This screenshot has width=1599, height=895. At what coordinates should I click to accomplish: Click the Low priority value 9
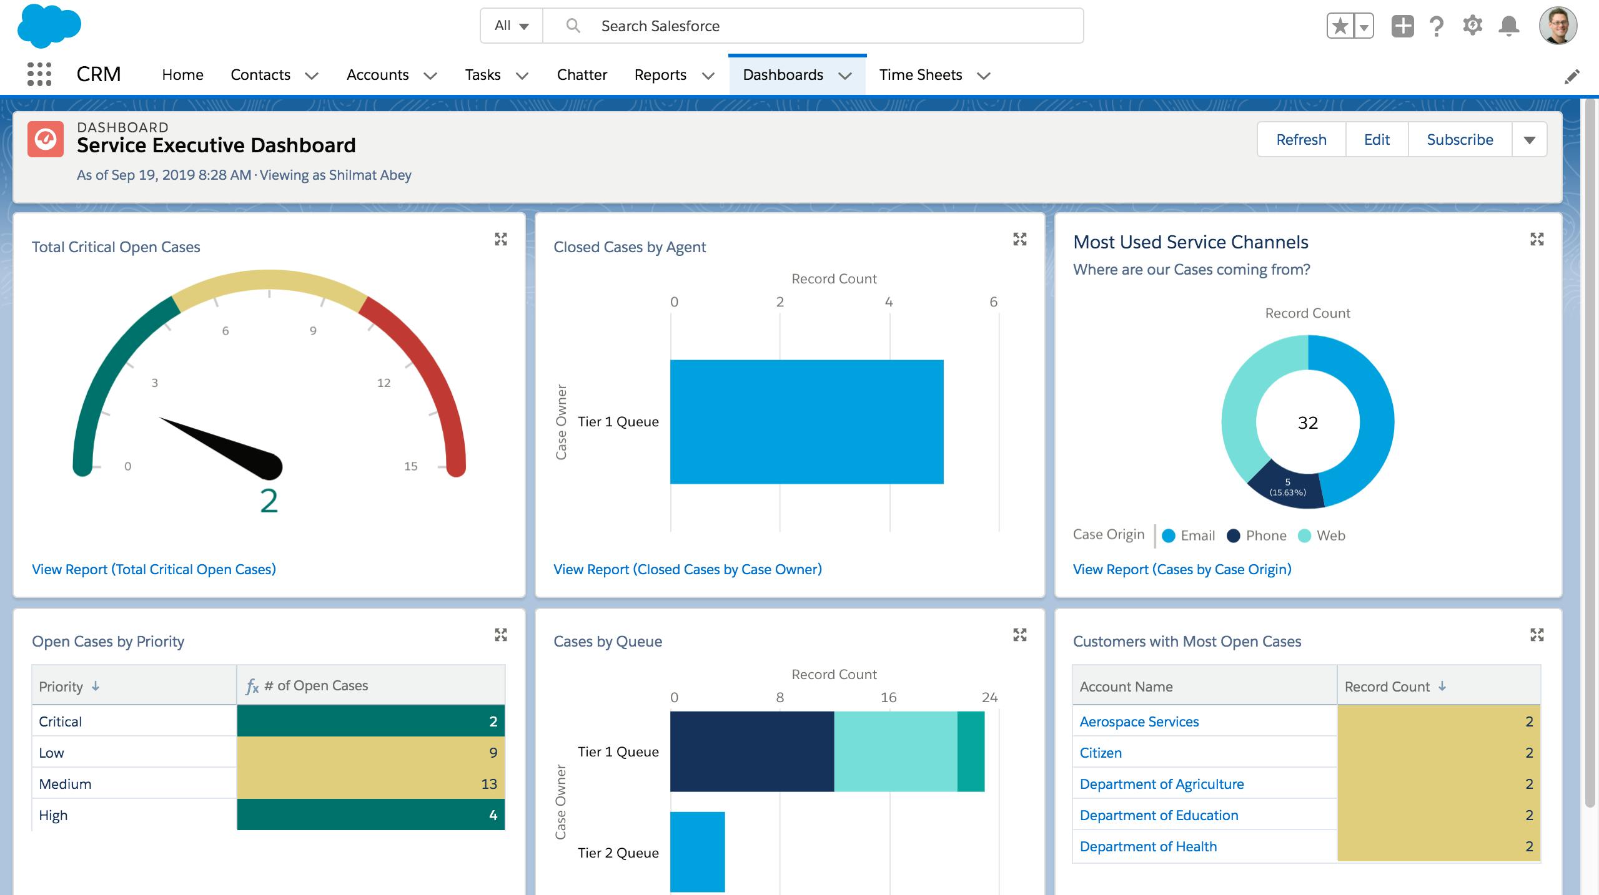493,753
